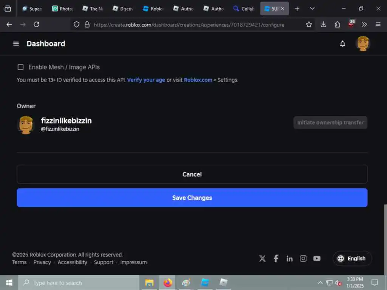This screenshot has width=387, height=290.
Task: List all tabs dropdown arrow
Action: [x=312, y=9]
